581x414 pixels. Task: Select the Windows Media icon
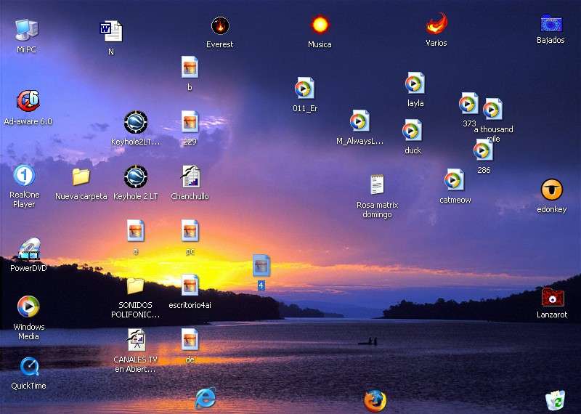click(28, 307)
